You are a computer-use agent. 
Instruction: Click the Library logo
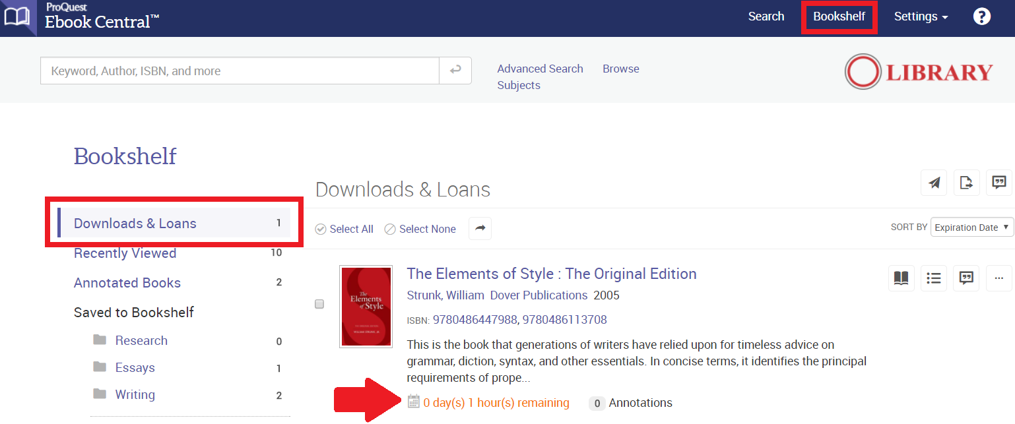tap(919, 72)
